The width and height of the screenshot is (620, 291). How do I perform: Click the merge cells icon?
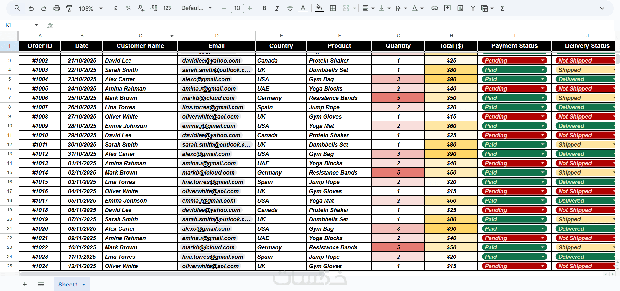click(x=346, y=8)
